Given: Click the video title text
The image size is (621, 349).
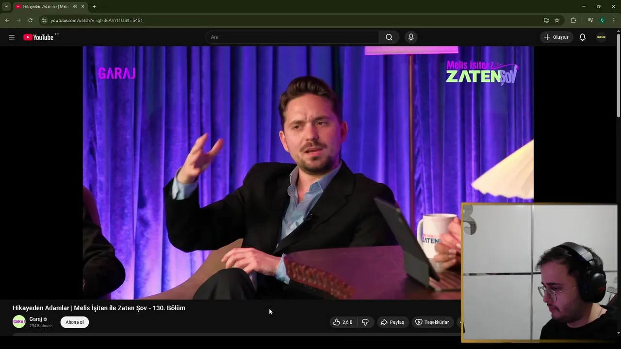Looking at the screenshot, I should [x=99, y=308].
